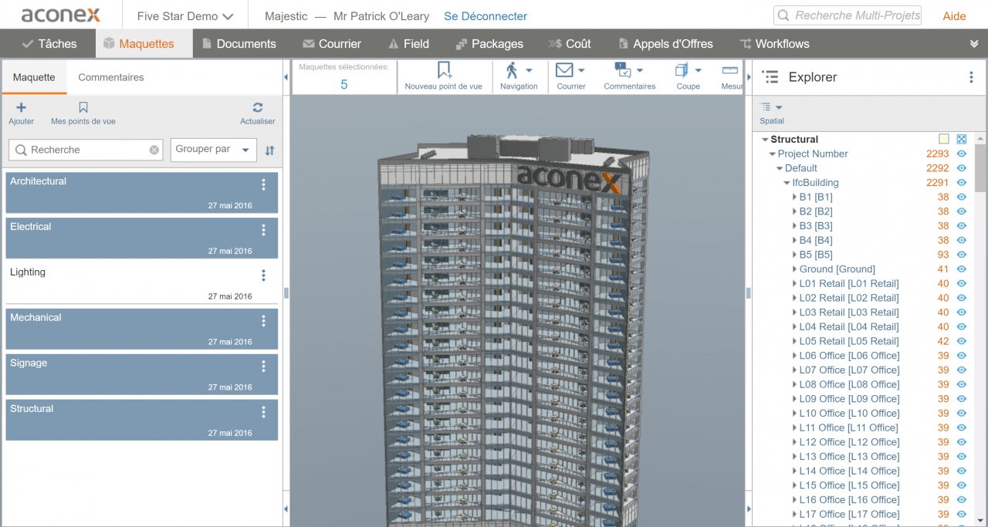Focus the Recherche Multi-Projets search box
988x527 pixels.
click(848, 15)
